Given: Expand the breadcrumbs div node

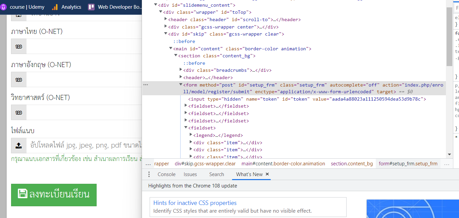Looking at the screenshot, I should (x=181, y=70).
